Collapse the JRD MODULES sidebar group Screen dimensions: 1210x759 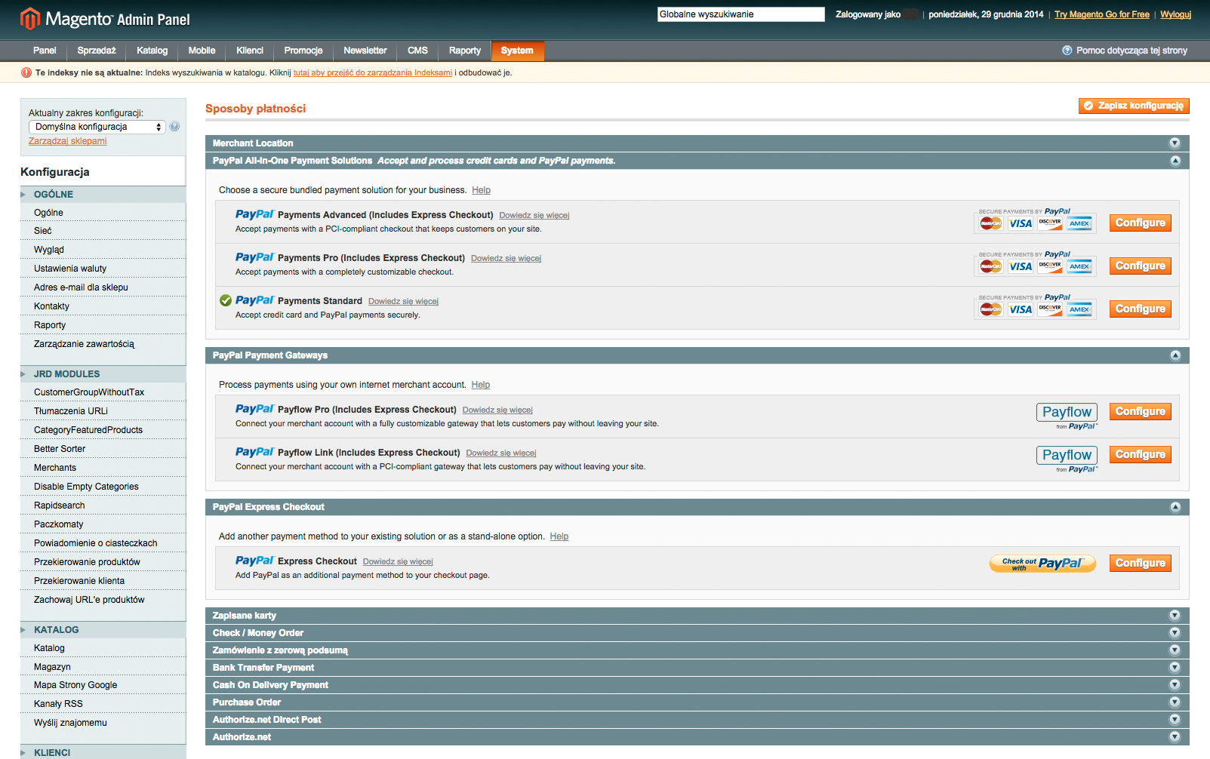103,374
